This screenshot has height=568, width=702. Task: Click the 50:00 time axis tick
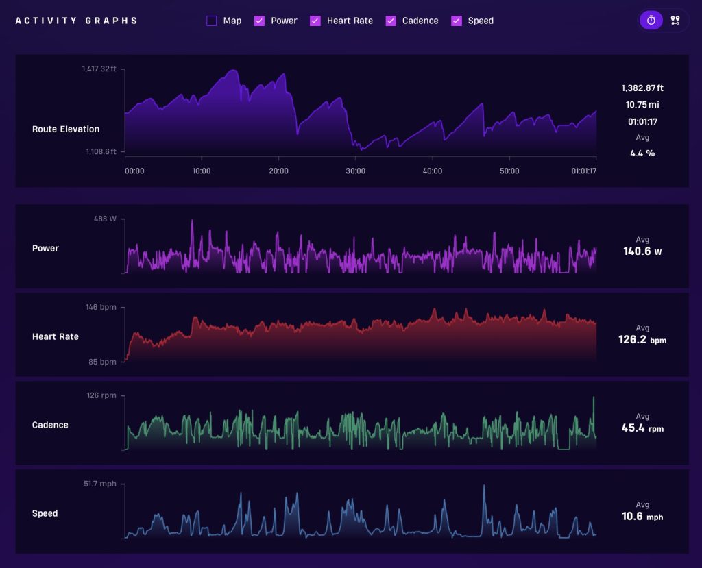[509, 171]
